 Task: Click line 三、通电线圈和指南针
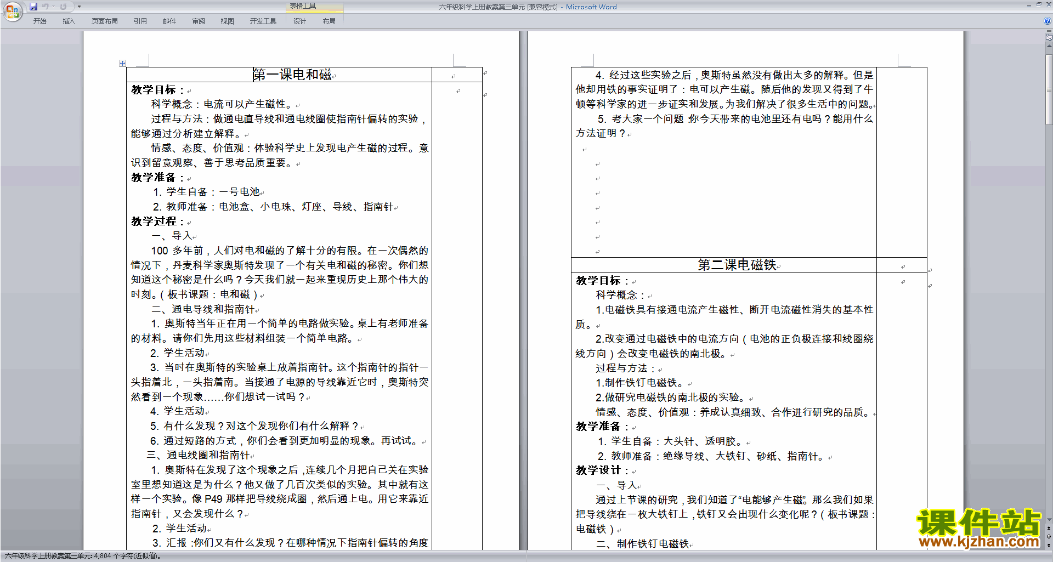pos(198,455)
